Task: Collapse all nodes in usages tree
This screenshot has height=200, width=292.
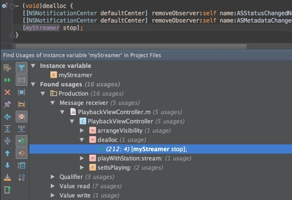Action: (7, 141)
